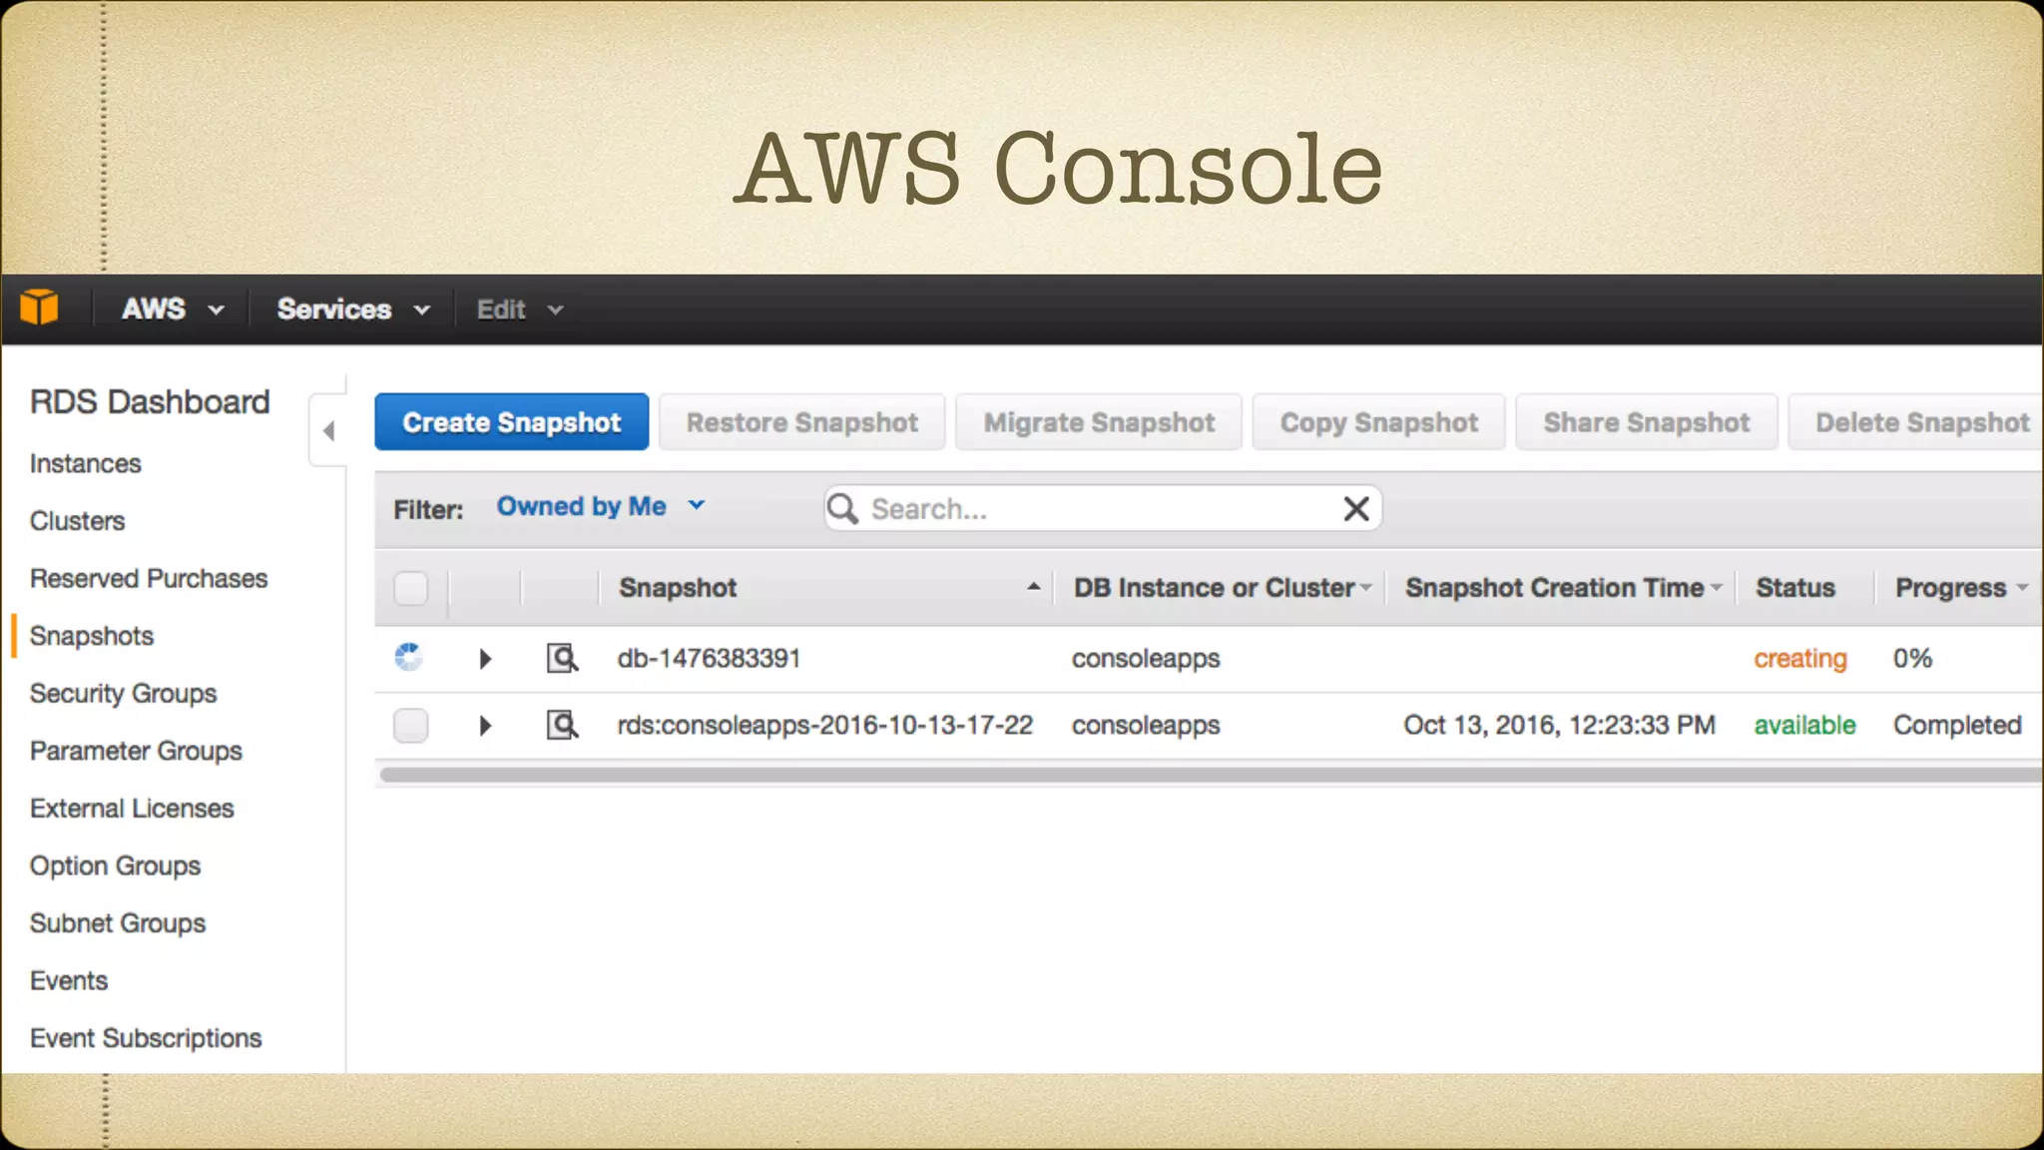Select checkbox for rds:consoleapps-2016-10-13-17-22

click(x=410, y=725)
